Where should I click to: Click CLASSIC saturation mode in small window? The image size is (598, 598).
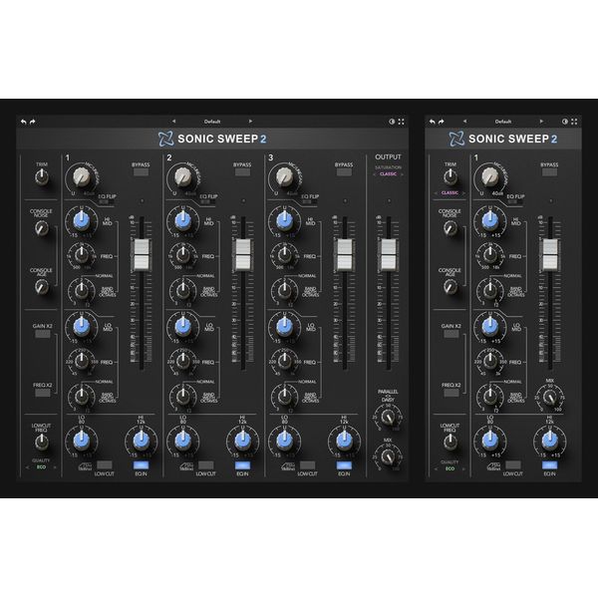[x=449, y=193]
